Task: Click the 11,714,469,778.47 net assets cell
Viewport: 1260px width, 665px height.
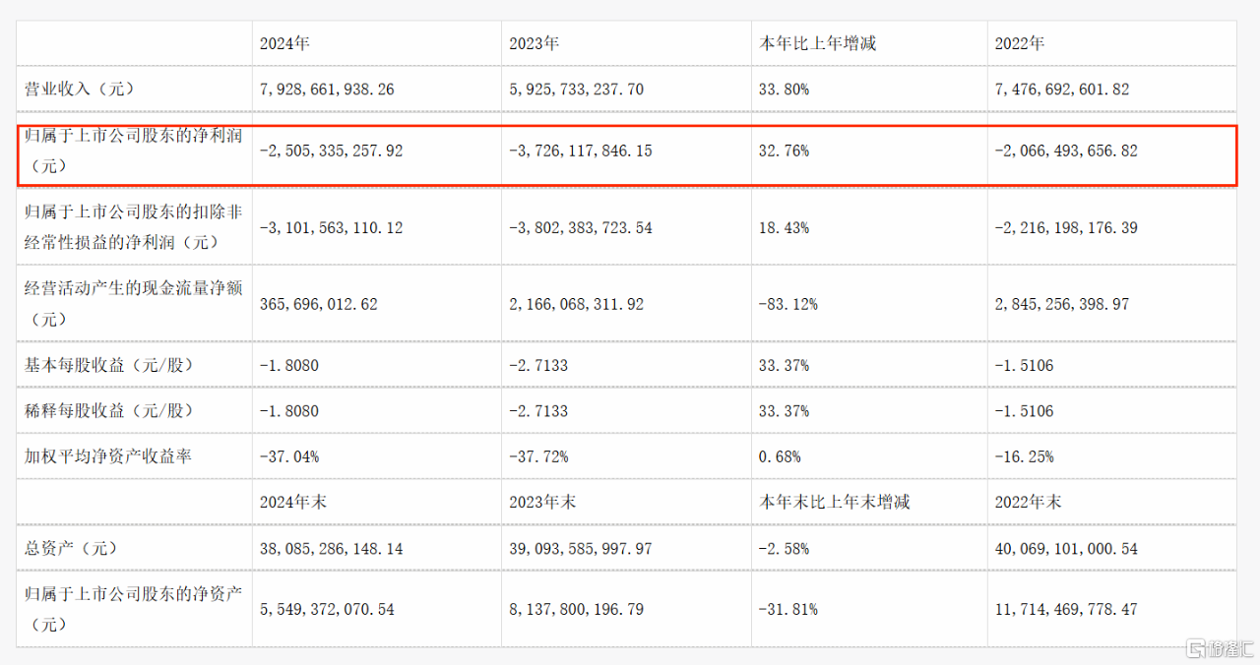Action: [1066, 610]
